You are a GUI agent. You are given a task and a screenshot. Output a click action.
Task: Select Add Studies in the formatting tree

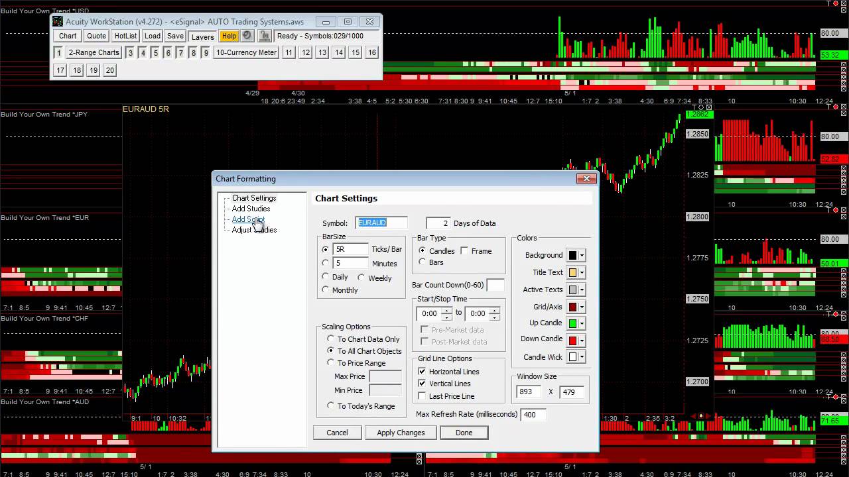[251, 209]
